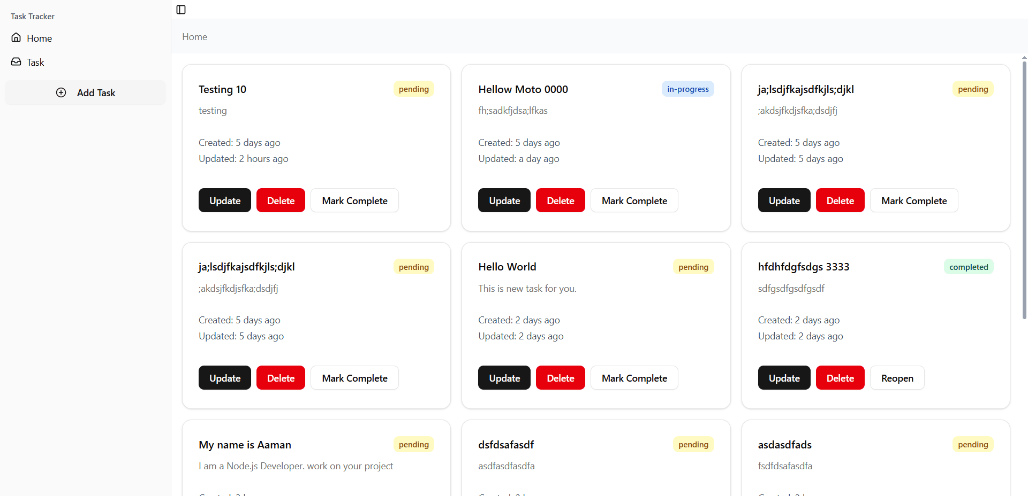Update the Hellow Moto 0000 task
Screen dimensions: 1028x496
click(504, 200)
